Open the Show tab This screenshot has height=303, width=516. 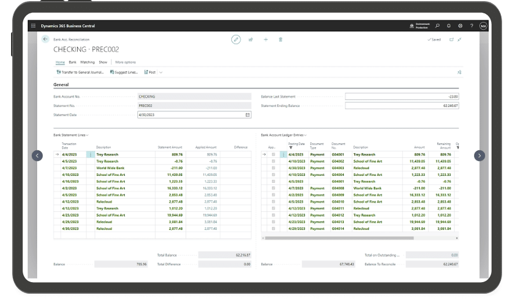point(103,62)
